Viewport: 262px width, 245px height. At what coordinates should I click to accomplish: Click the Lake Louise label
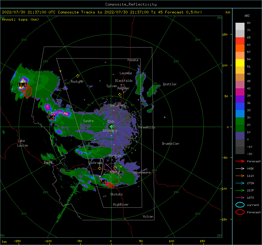(x=22, y=143)
